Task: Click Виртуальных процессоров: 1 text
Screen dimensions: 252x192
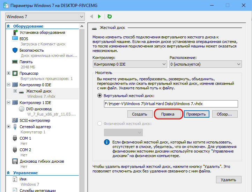Action: pos(47,79)
